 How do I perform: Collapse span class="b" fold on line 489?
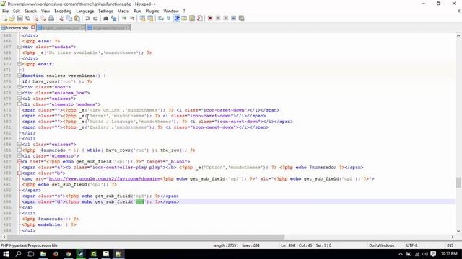click(19, 173)
